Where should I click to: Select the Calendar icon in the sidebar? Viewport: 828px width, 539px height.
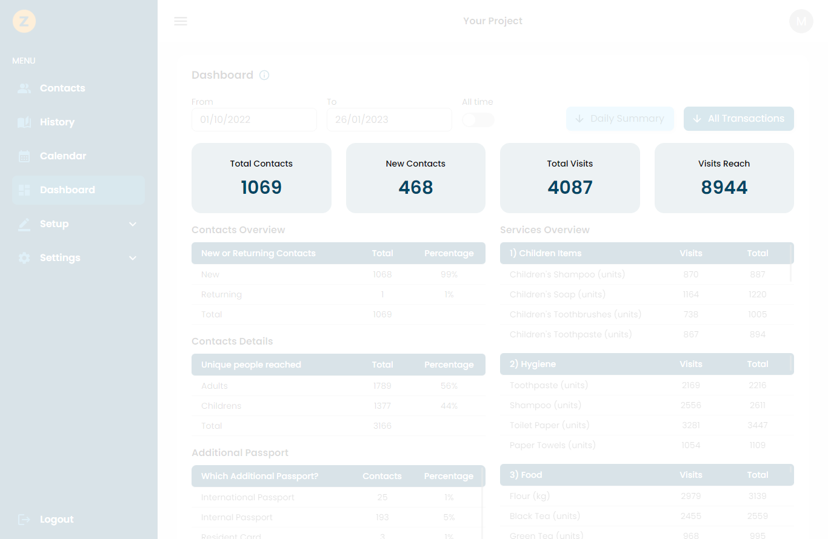coord(24,156)
